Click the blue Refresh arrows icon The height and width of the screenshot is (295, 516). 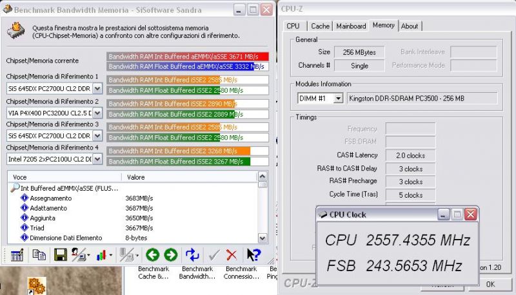192,255
